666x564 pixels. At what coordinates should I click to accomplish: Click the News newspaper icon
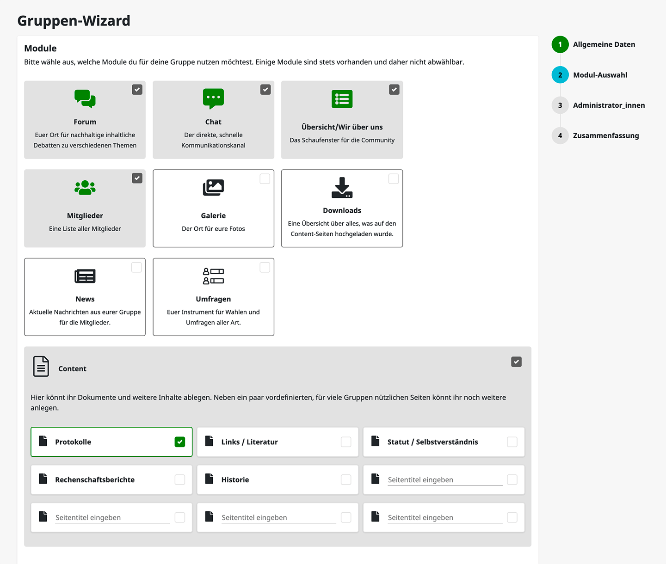[85, 276]
